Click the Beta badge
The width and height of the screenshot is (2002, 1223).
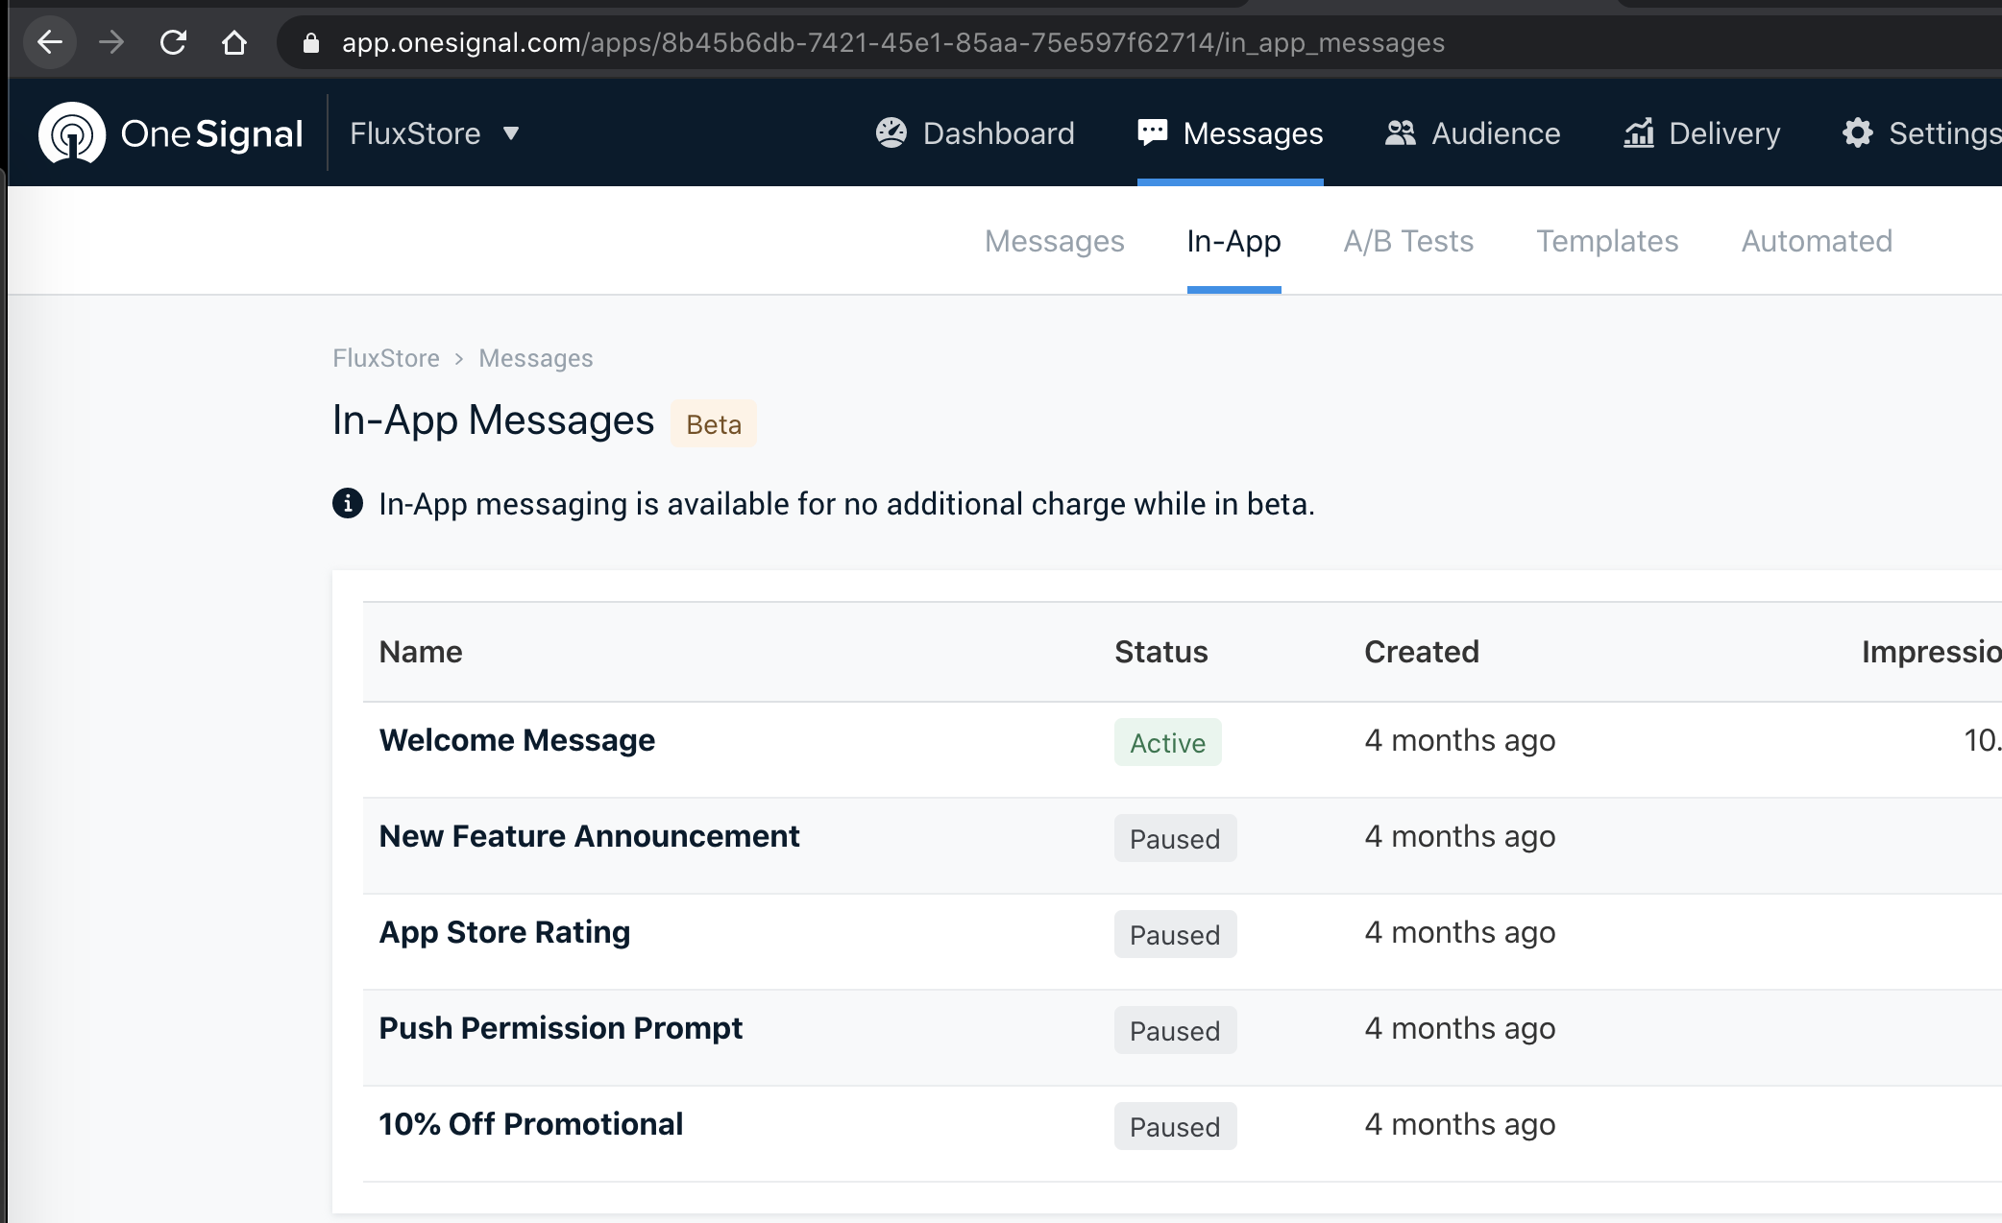[x=714, y=423]
